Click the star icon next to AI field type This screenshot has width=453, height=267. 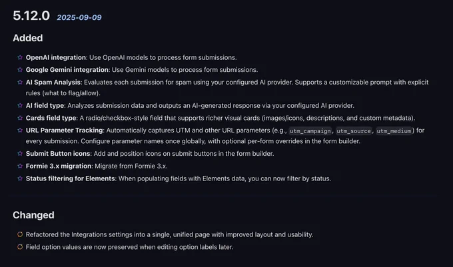[20, 106]
